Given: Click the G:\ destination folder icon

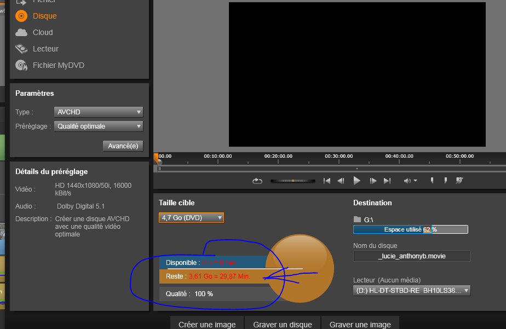Looking at the screenshot, I should click(357, 220).
